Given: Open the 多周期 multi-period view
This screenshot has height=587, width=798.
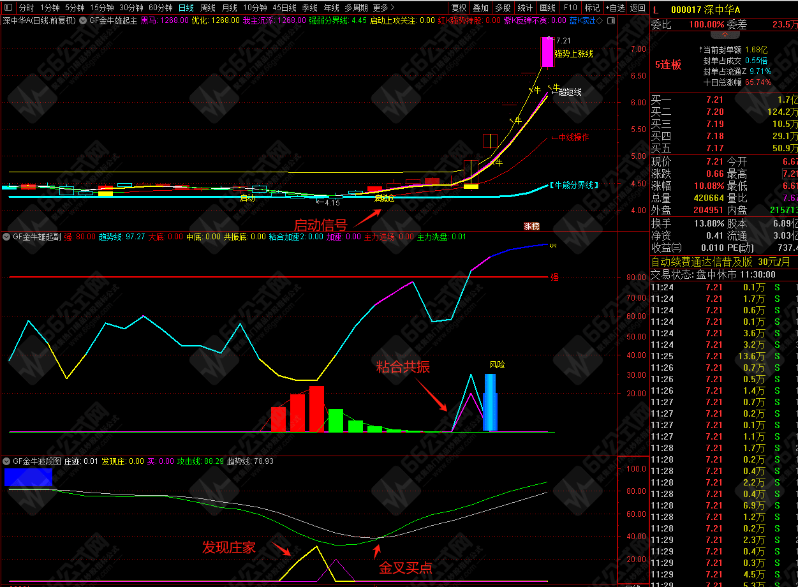Looking at the screenshot, I should click(x=356, y=8).
